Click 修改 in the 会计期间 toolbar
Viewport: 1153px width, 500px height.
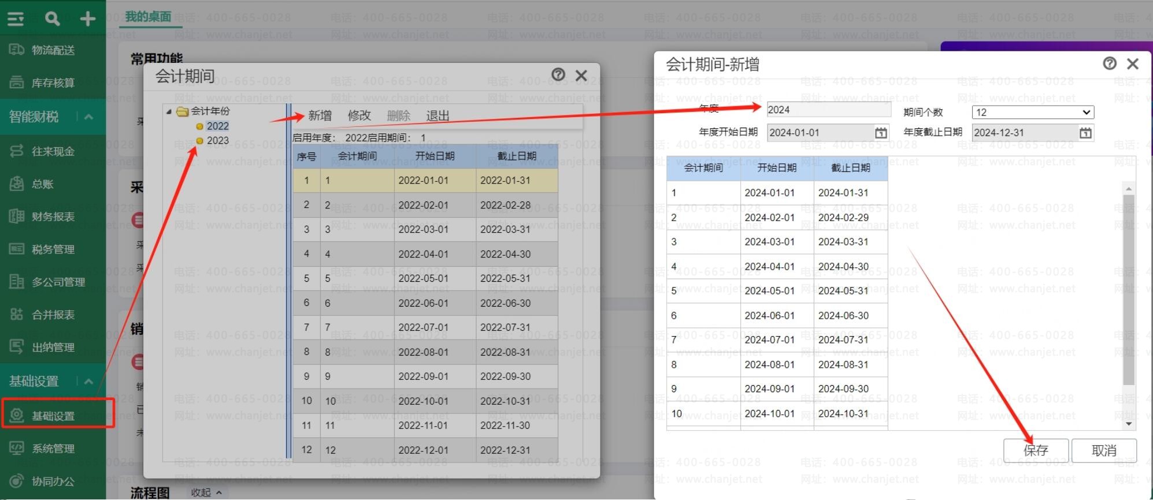point(359,115)
